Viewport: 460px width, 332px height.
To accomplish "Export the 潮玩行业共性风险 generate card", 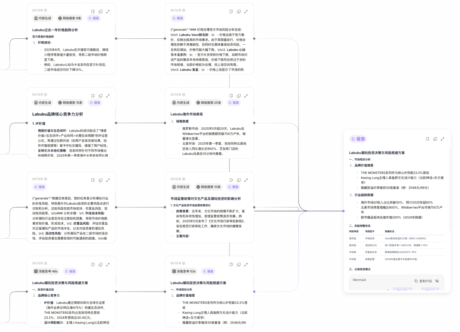I will tap(93, 180).
